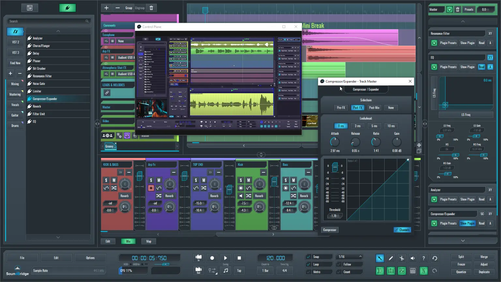Image resolution: width=501 pixels, height=282 pixels.
Task: Click the green wrench tools icon
Action: tap(68, 8)
